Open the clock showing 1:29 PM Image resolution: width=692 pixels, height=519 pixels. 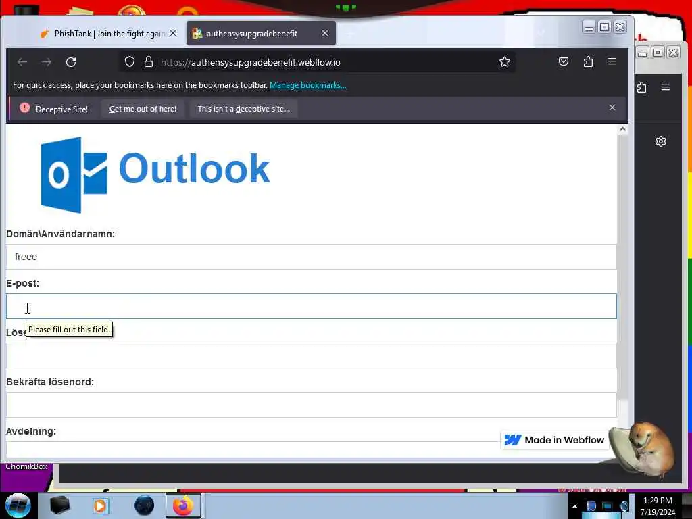(658, 506)
